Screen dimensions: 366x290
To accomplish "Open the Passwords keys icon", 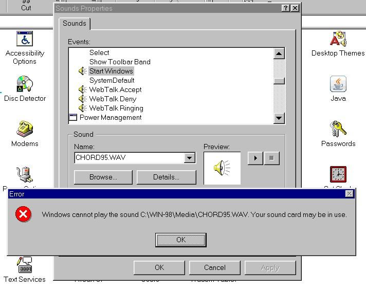I will 338,129.
